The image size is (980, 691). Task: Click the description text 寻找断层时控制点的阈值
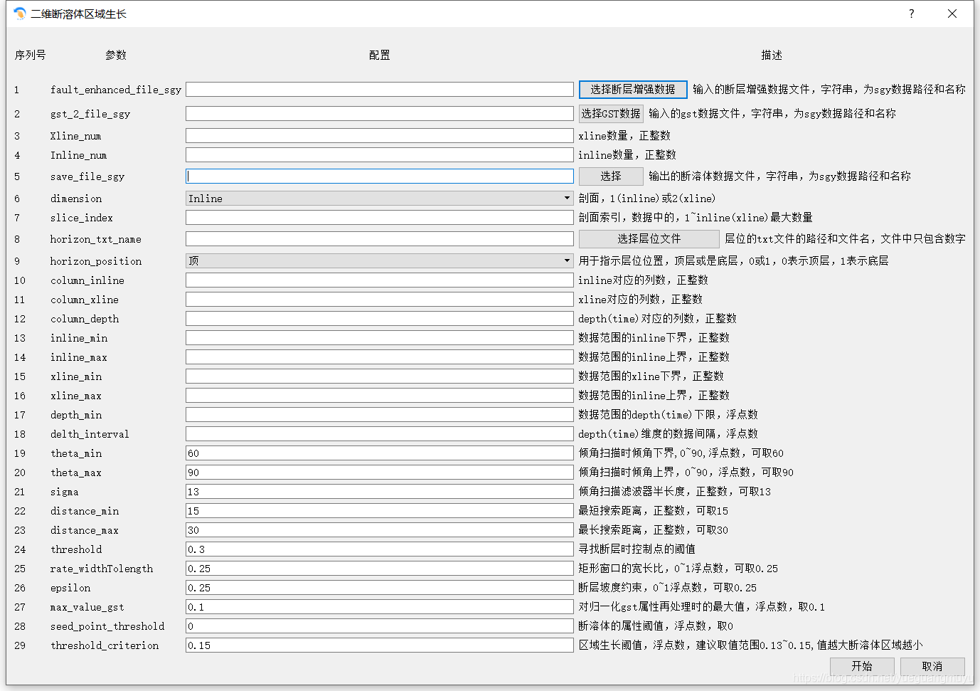(637, 549)
